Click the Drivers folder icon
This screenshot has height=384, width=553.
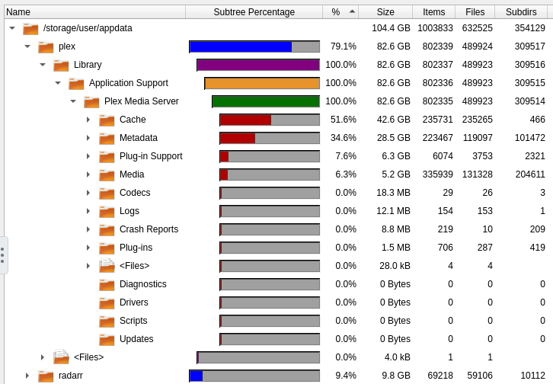point(107,303)
